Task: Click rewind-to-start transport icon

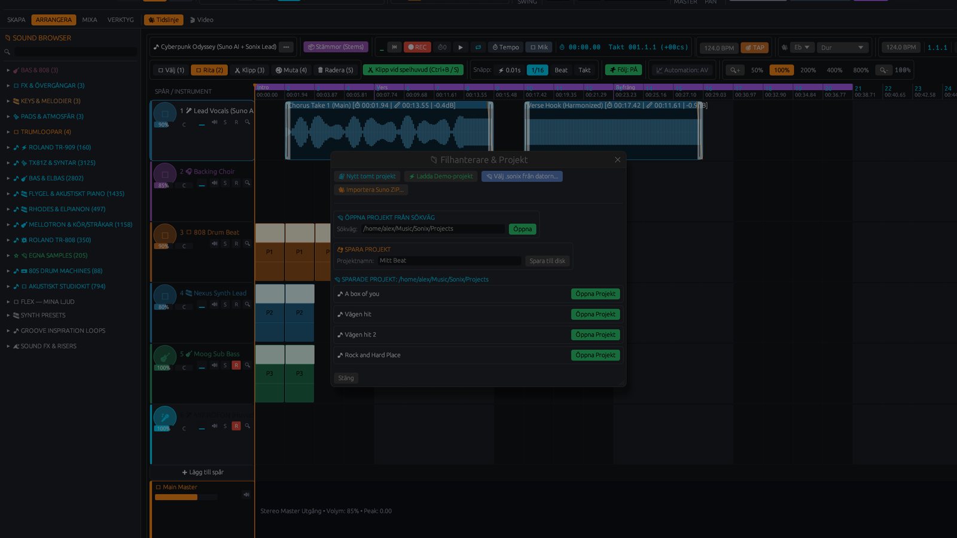Action: click(x=394, y=47)
